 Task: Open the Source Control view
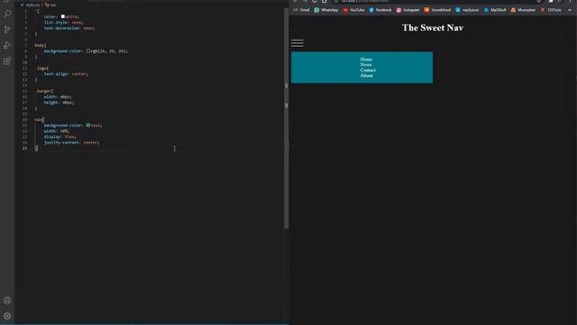pos(7,30)
